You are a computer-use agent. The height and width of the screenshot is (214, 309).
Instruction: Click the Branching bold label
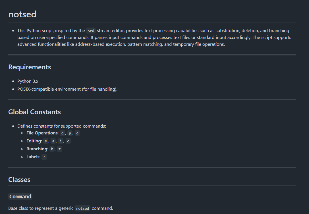[x=37, y=149]
